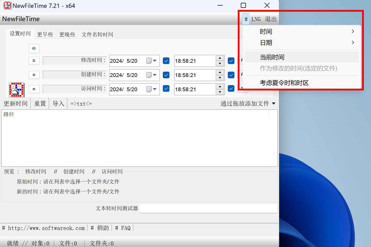Switch to the 文件名转时间 tab
Screen dimensions: 371x247
point(97,34)
